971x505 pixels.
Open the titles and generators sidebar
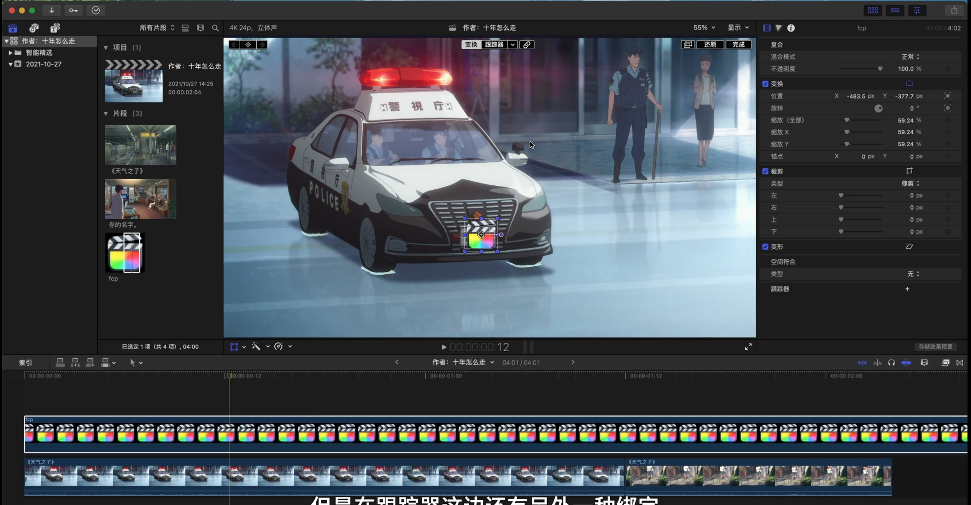coord(55,28)
